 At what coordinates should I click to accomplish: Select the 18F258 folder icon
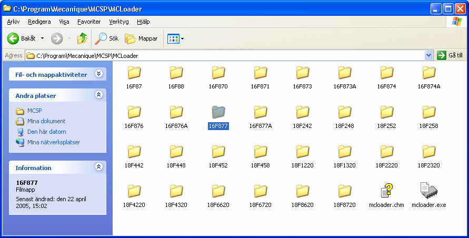tap(429, 112)
